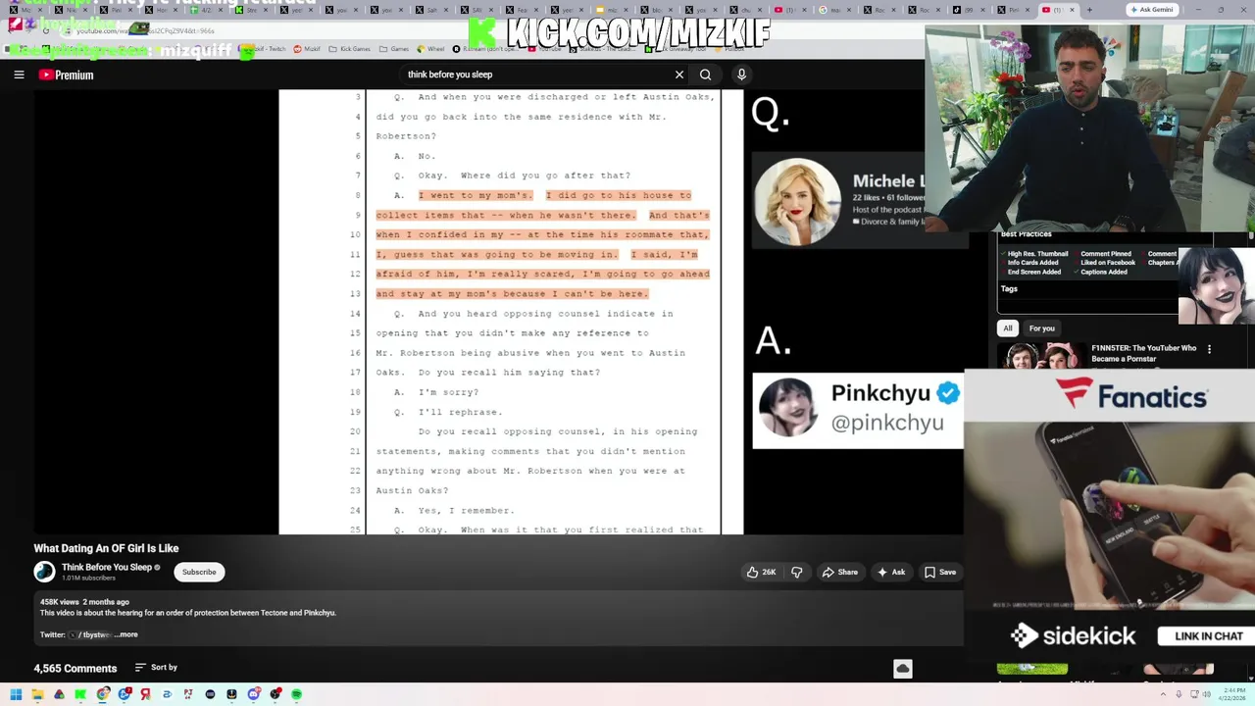The width and height of the screenshot is (1255, 706).
Task: Open the YouTube hamburger guide menu
Action: pyautogui.click(x=19, y=75)
